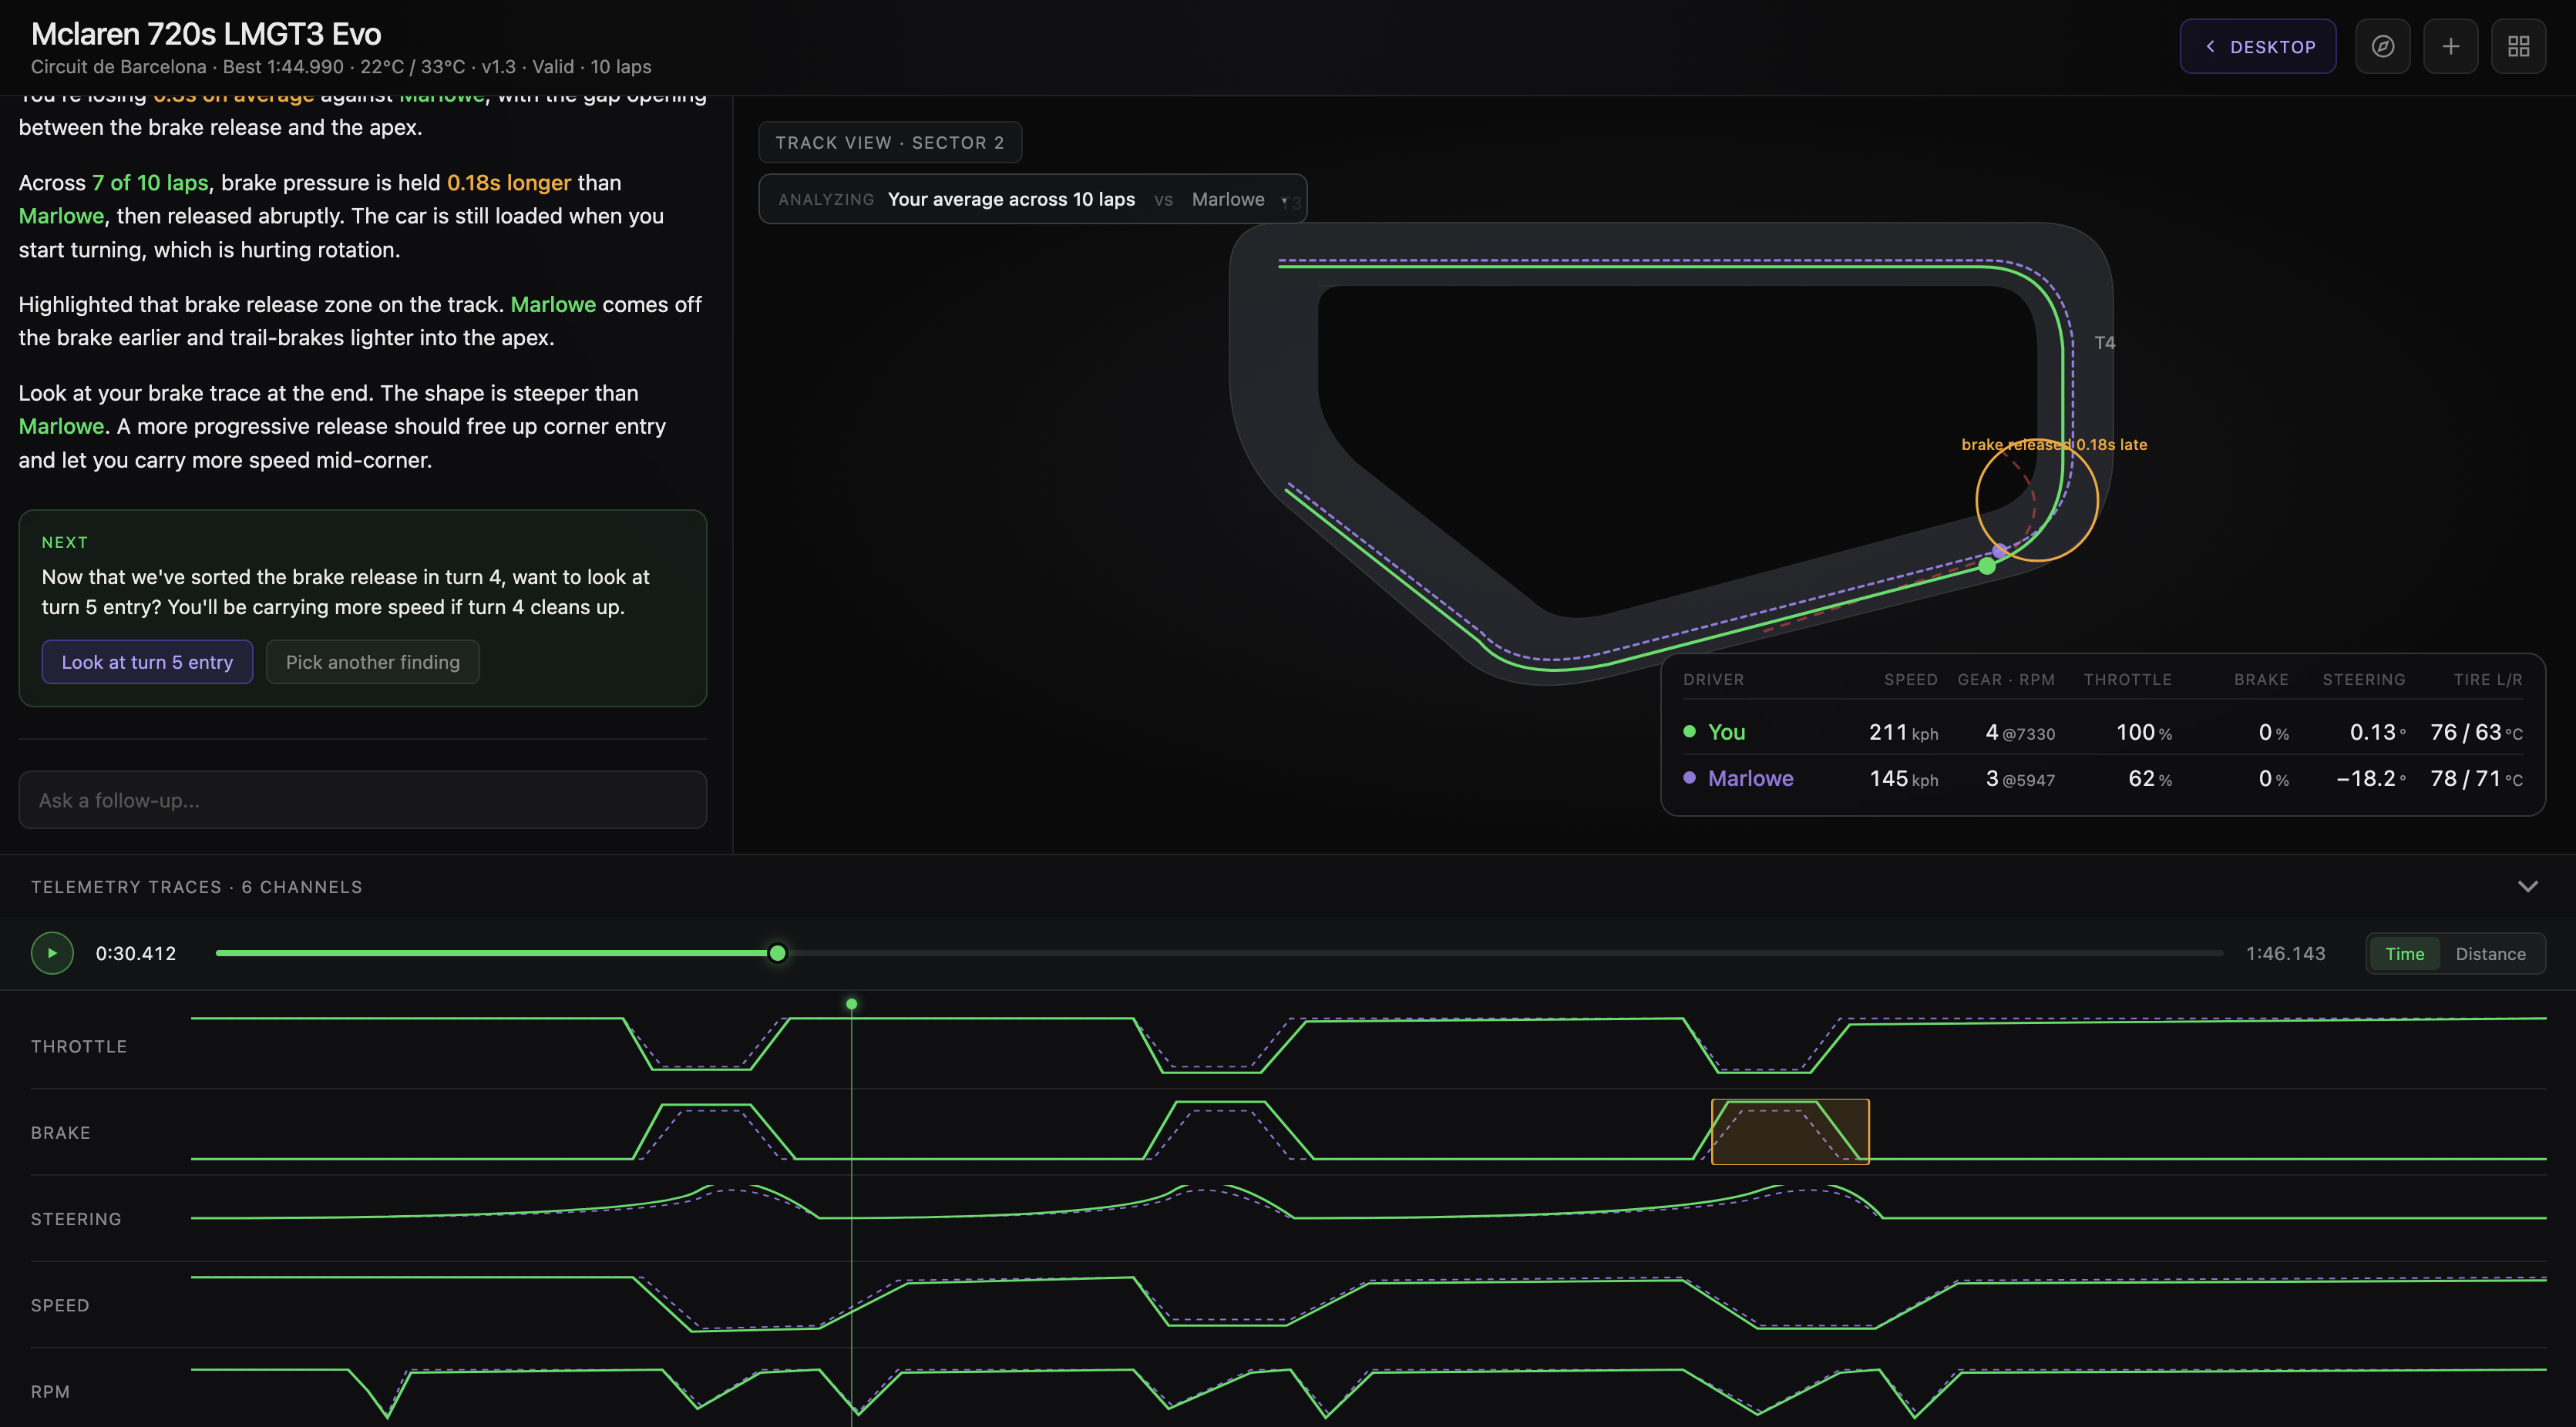Click the highlighted brake zone on brake trace
Viewport: 2576px width, 1427px height.
tap(1790, 1131)
